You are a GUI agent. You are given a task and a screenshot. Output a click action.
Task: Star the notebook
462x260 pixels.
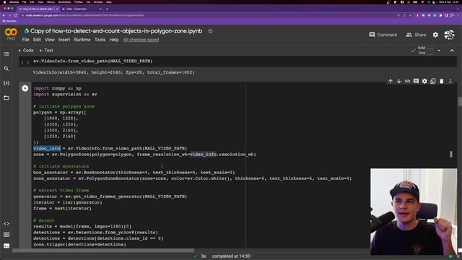[210, 31]
